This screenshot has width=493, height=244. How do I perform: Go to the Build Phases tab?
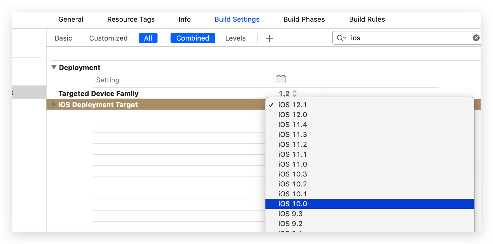(304, 19)
